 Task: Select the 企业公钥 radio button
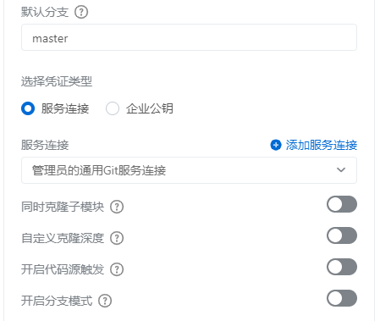pyautogui.click(x=113, y=108)
